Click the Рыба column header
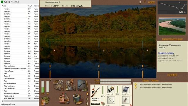This screenshot has height=106, width=188. tap(4, 6)
